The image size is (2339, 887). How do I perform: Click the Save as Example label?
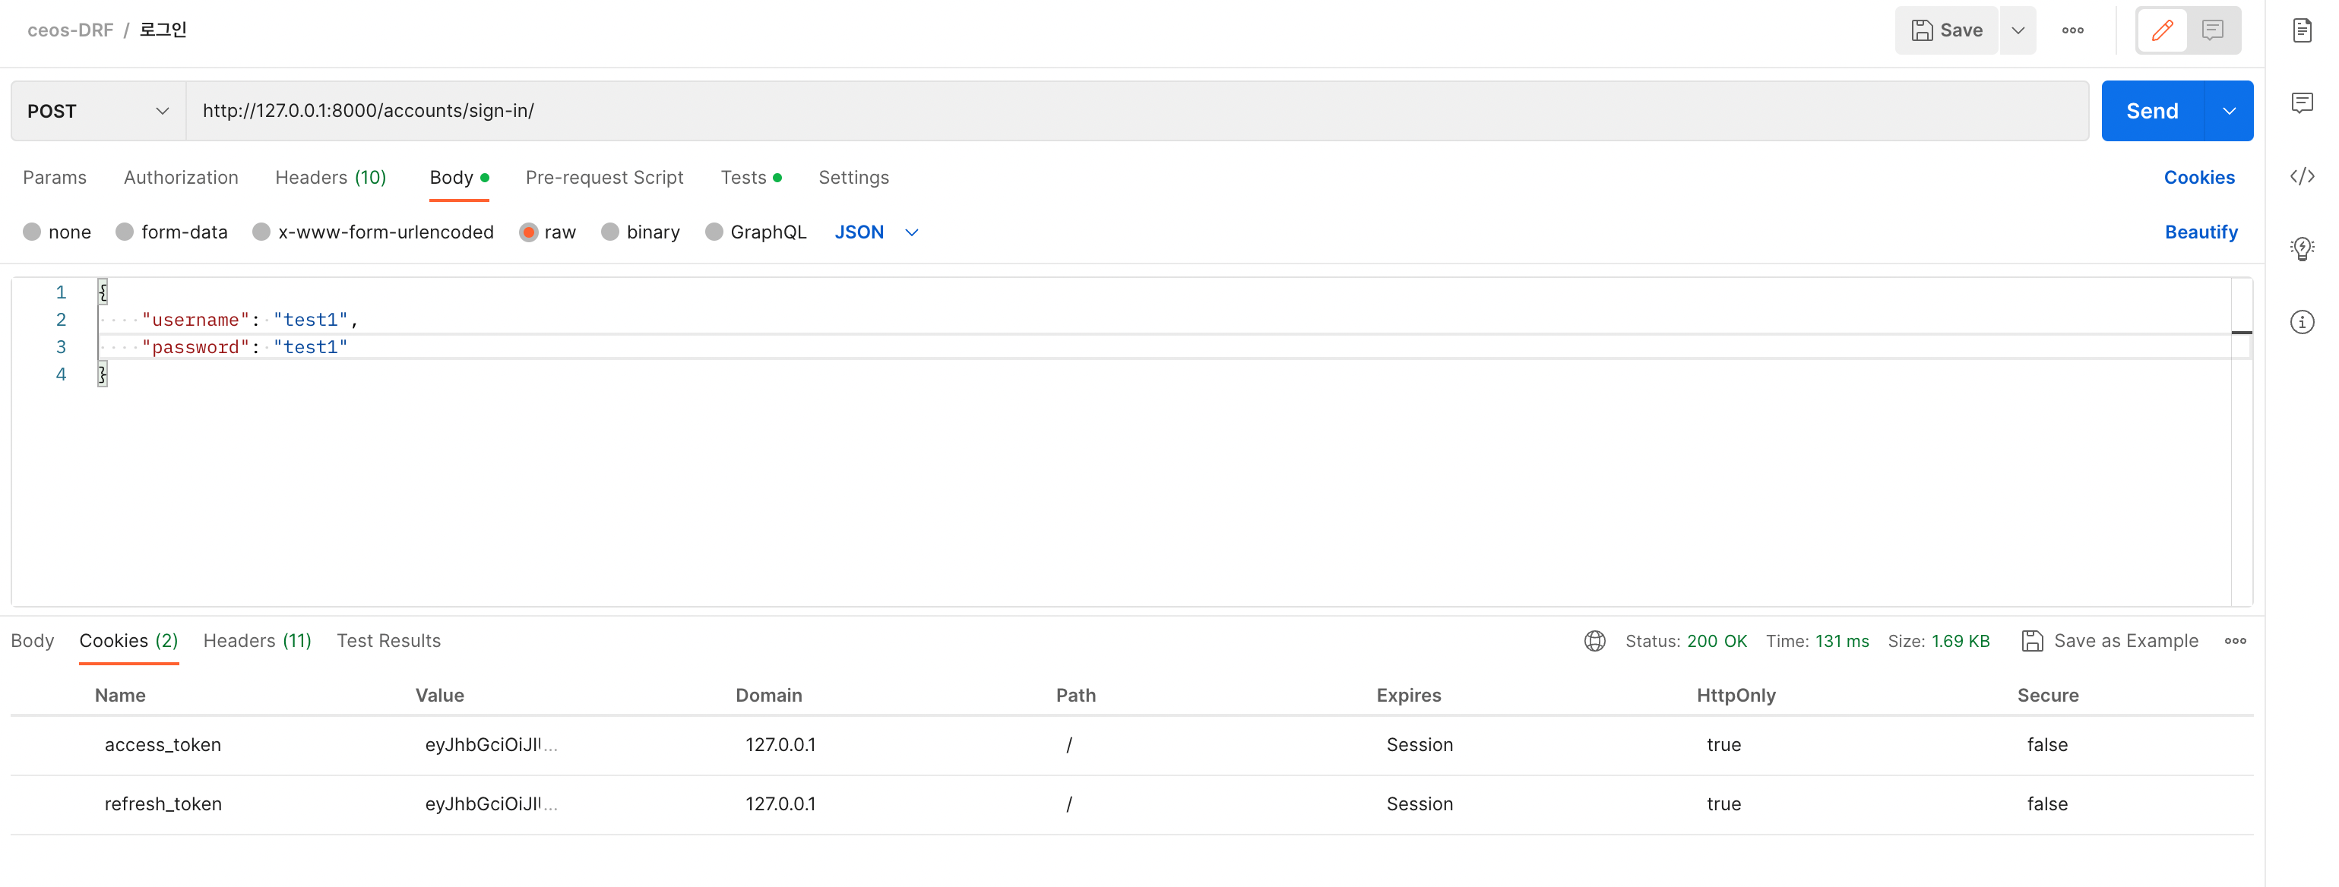pyautogui.click(x=2125, y=641)
